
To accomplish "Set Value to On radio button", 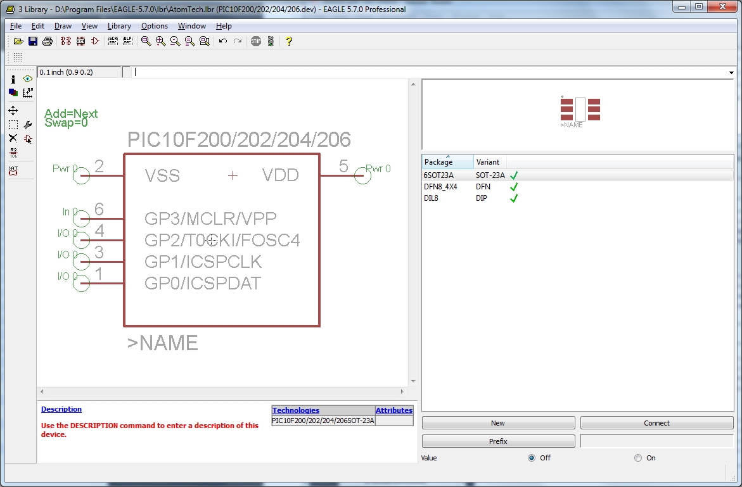I will point(638,458).
